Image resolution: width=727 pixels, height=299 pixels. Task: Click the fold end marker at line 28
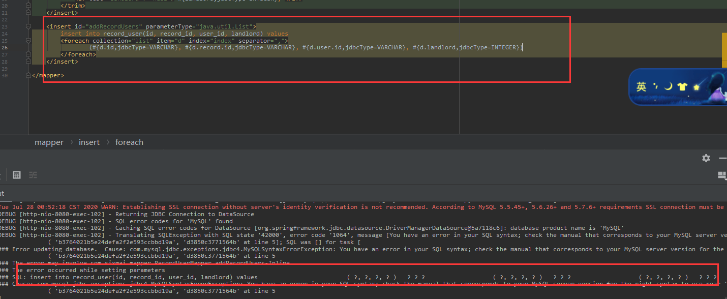tap(28, 62)
